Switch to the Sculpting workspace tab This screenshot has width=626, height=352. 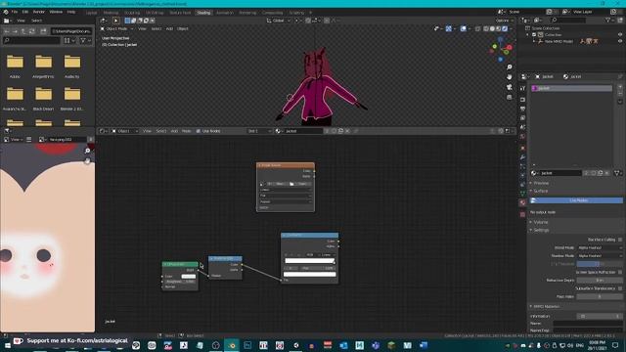[x=132, y=13]
